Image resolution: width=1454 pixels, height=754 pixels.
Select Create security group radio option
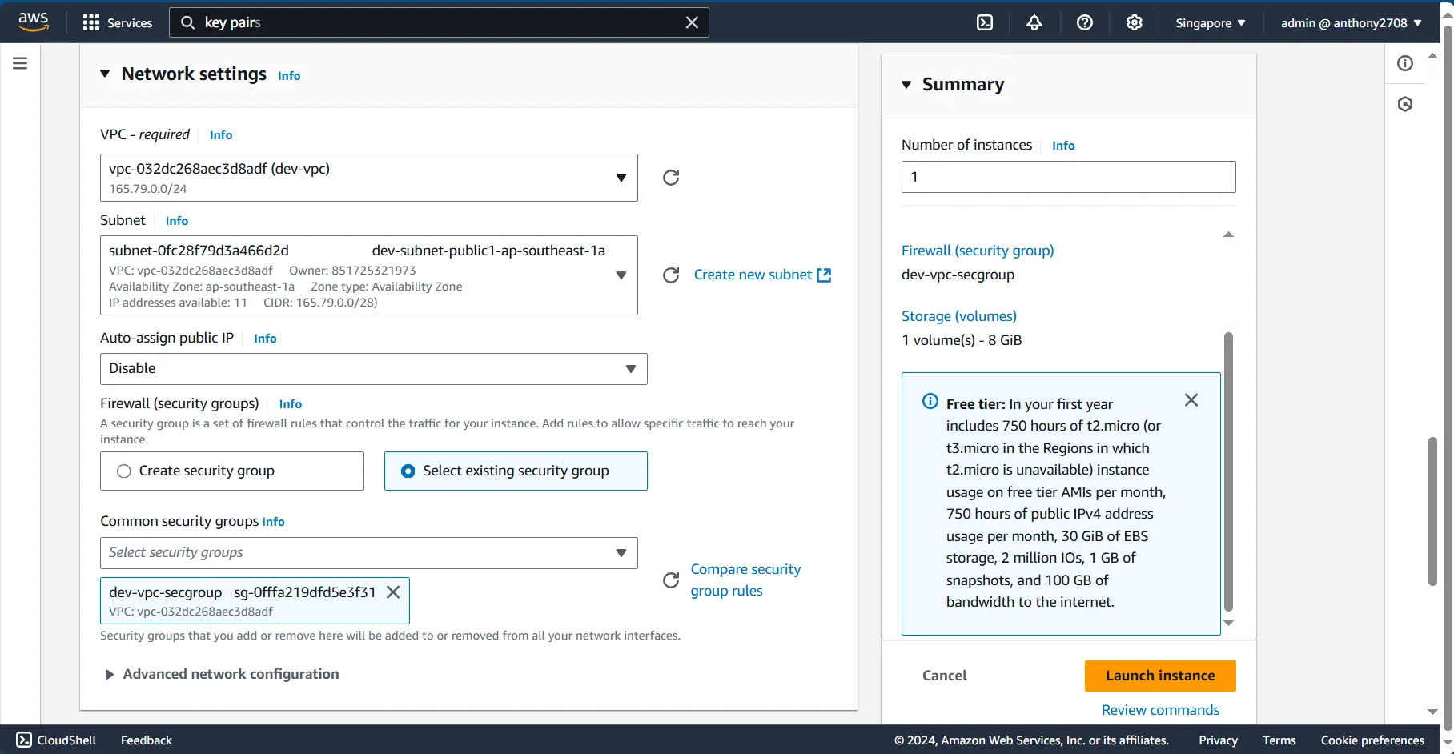232,471
